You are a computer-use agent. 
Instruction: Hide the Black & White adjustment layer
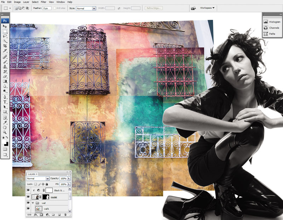coord(28,191)
